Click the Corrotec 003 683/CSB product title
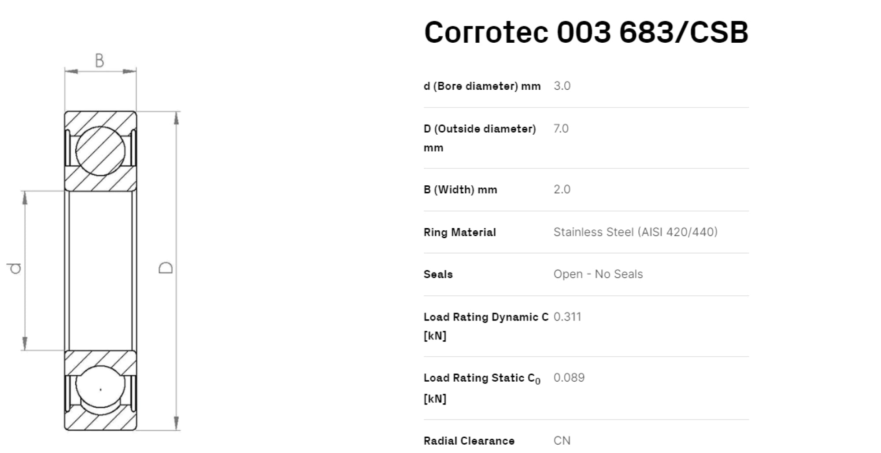Image resolution: width=881 pixels, height=453 pixels. click(x=586, y=32)
